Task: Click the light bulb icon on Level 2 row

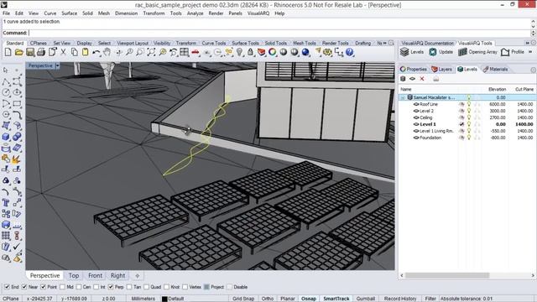Action: click(469, 111)
